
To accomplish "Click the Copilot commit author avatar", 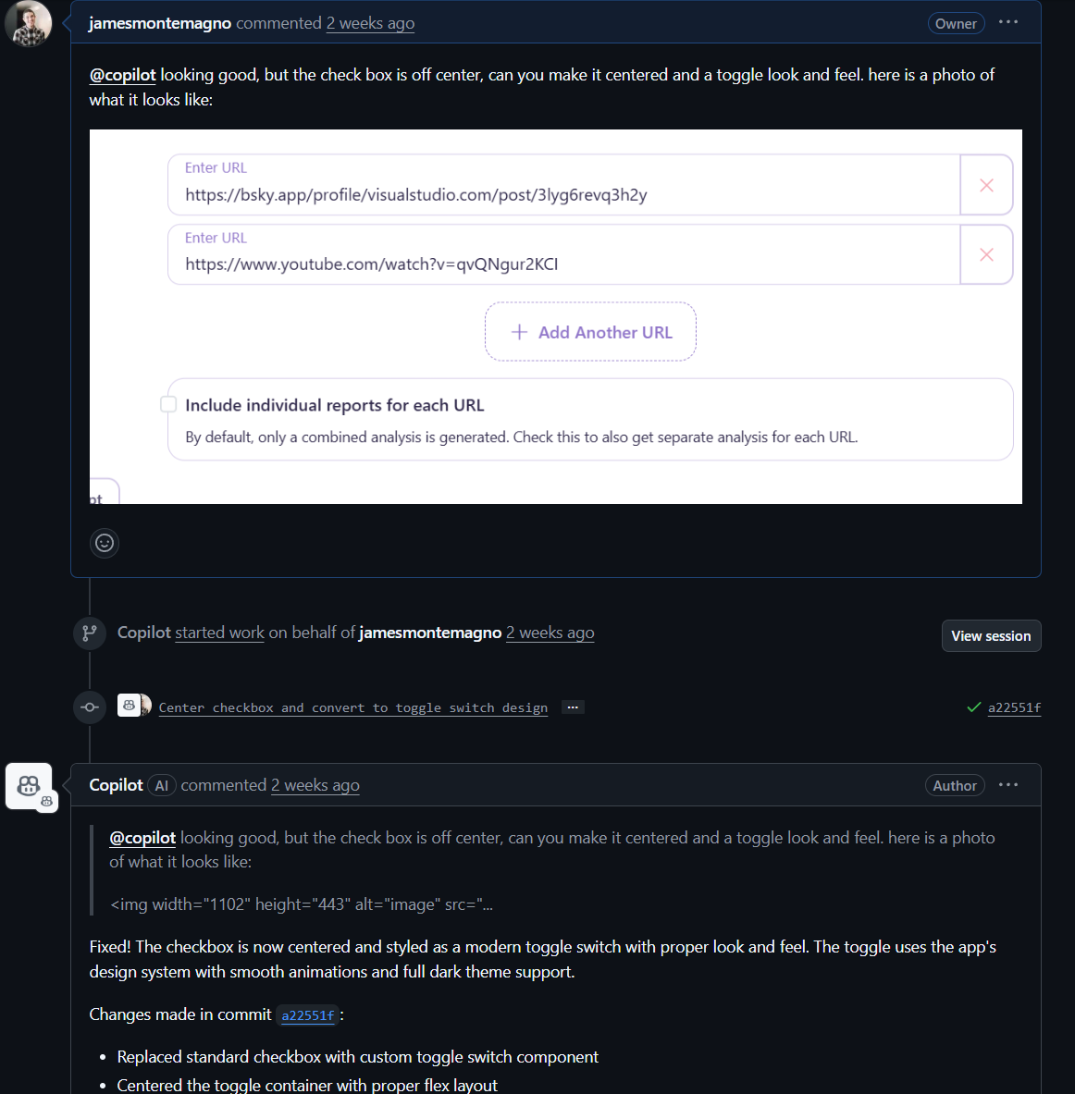I will tap(130, 706).
